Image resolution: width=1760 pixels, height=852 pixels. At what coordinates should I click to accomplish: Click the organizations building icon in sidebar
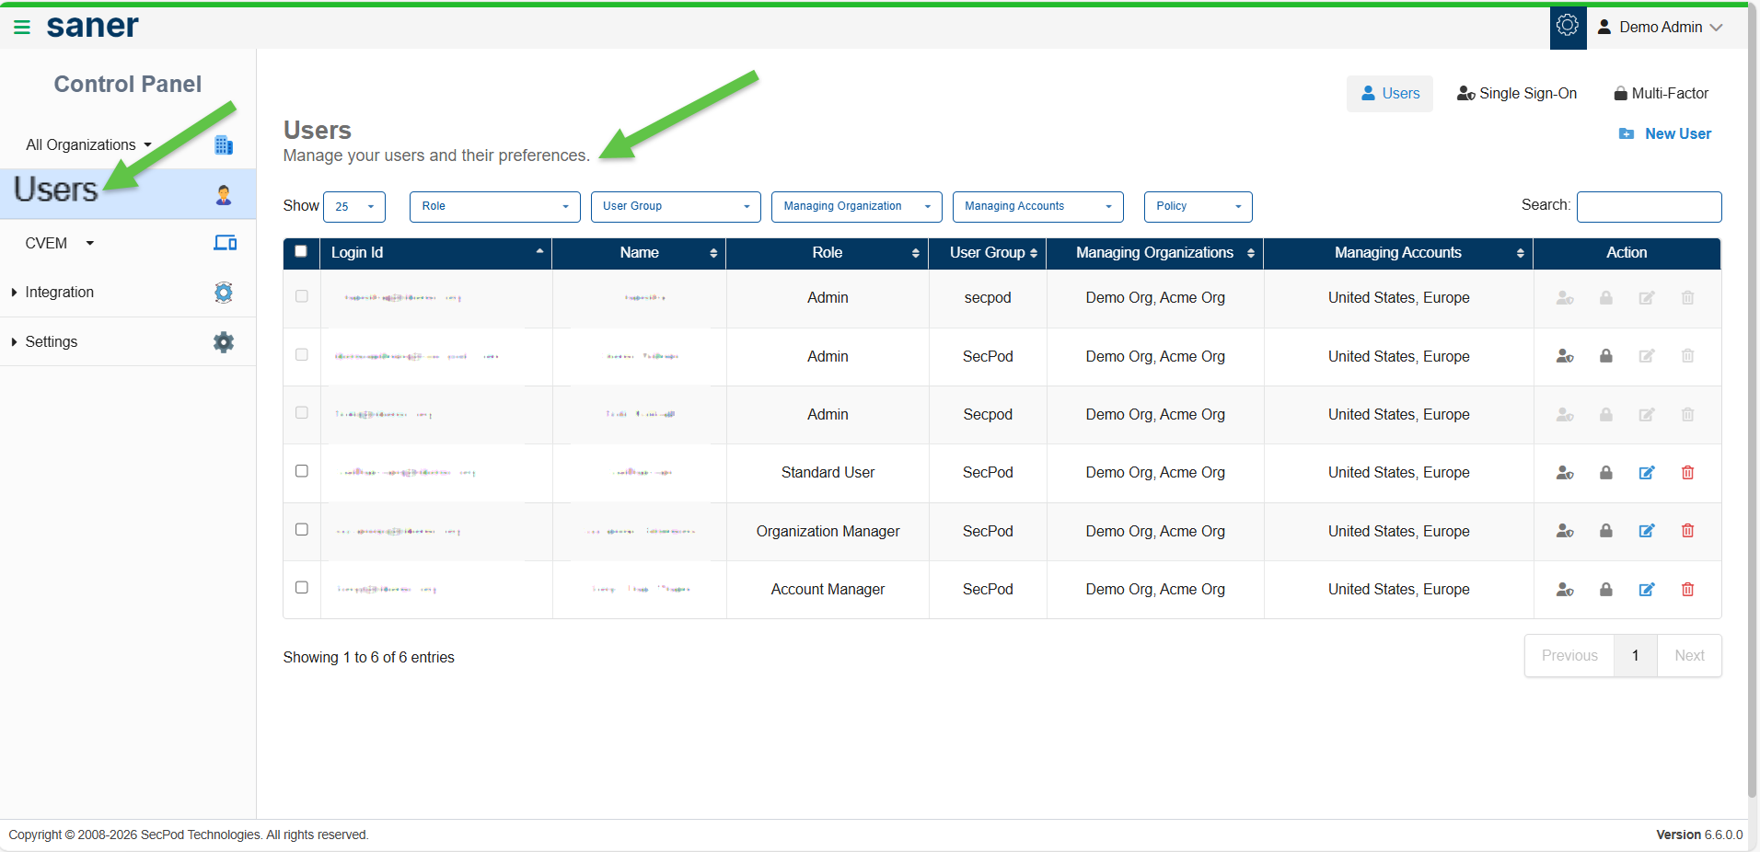pos(224,145)
